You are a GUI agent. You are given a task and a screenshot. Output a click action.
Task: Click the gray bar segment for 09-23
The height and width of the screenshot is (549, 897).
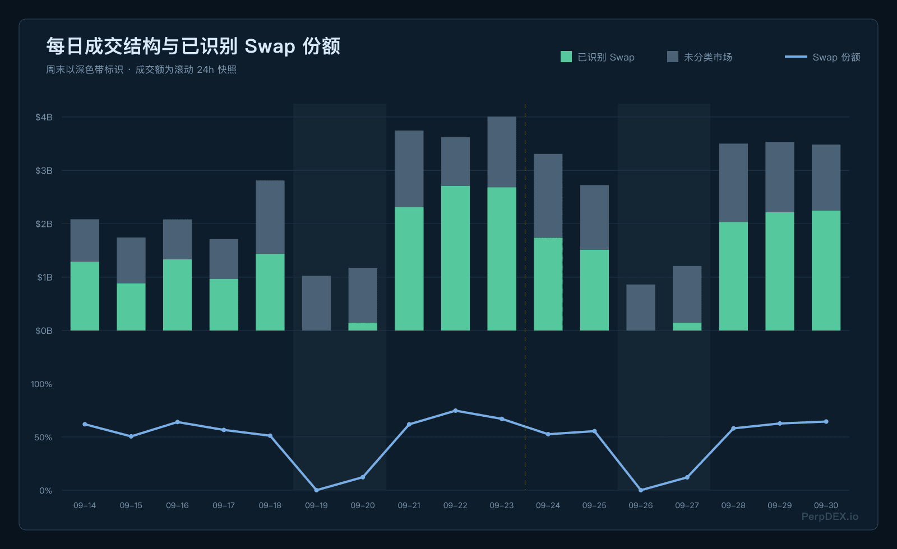(x=502, y=152)
